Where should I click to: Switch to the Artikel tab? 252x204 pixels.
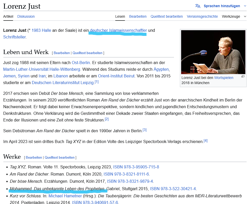(8, 17)
